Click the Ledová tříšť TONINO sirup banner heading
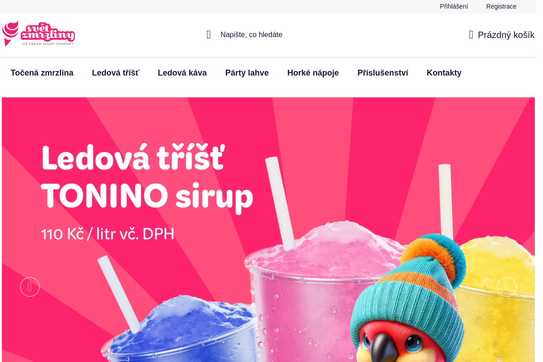This screenshot has height=362, width=543. (147, 177)
